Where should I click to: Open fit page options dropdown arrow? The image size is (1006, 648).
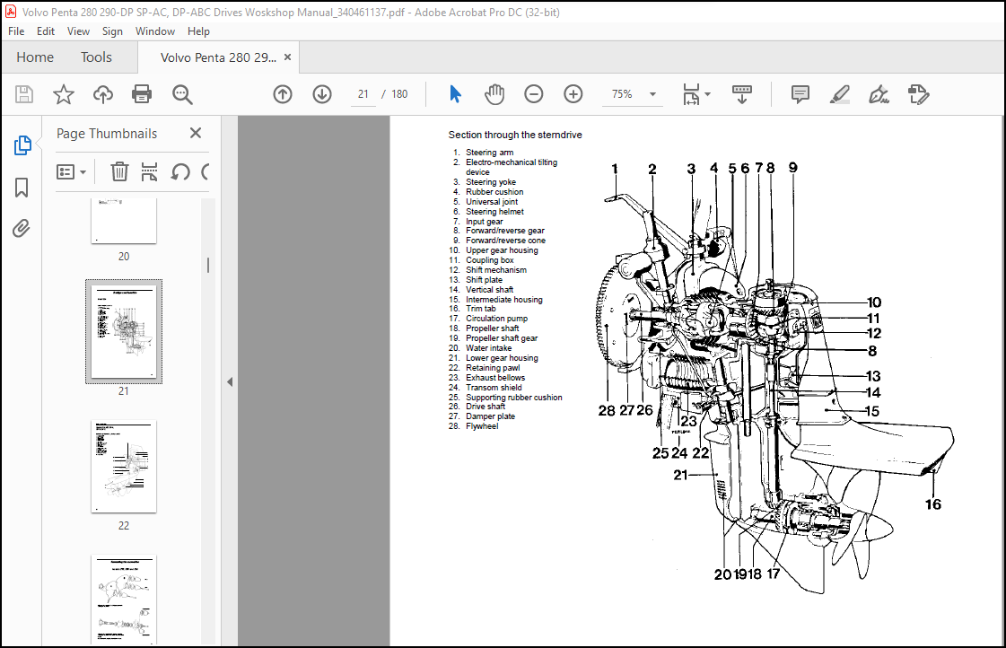708,94
